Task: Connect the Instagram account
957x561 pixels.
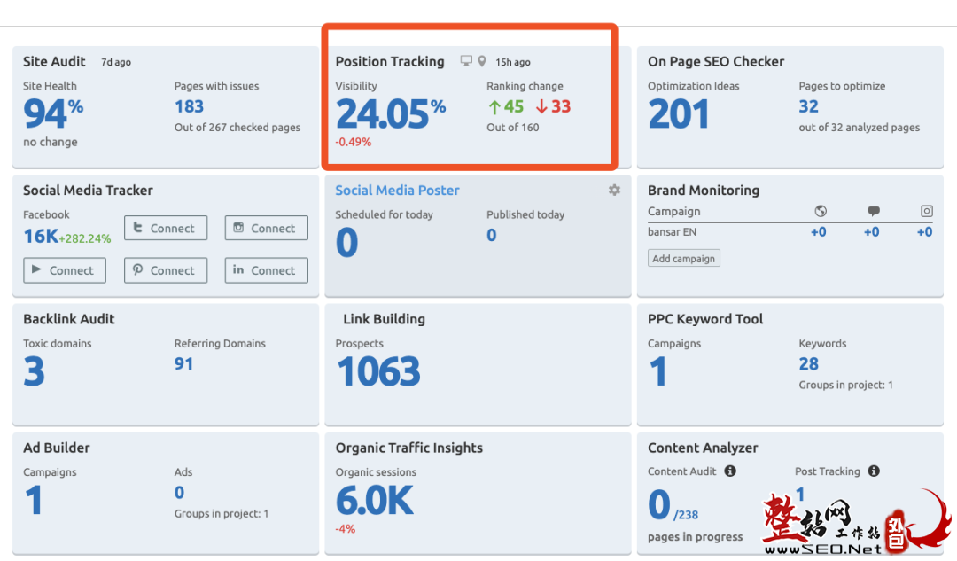Action: pos(266,228)
